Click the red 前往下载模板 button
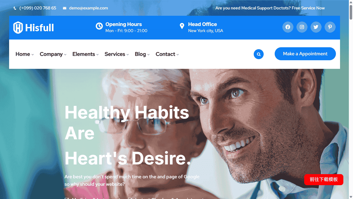Viewport: 353px width, 199px height. 324,180
